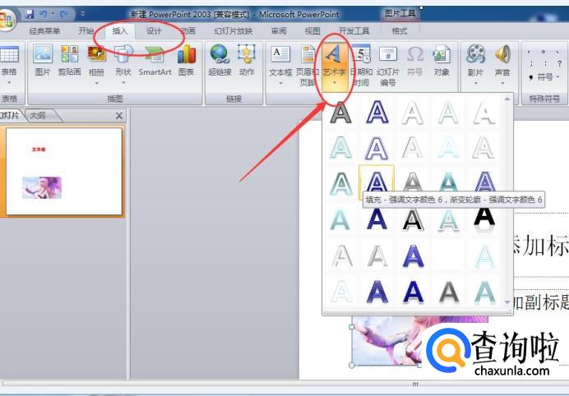Screen dimensions: 569x396
Task: Switch to the 大纲 outline tab
Action: coord(39,116)
